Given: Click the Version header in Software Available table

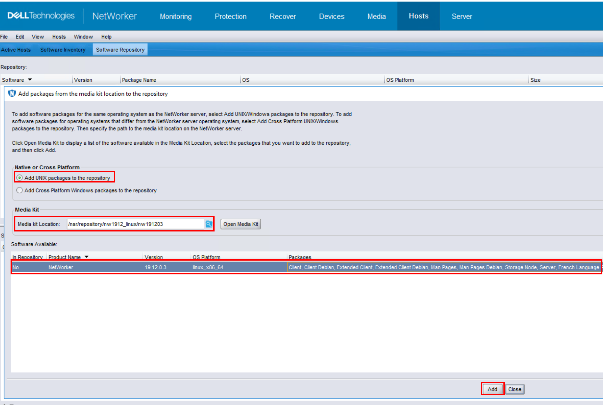Looking at the screenshot, I should (167, 257).
